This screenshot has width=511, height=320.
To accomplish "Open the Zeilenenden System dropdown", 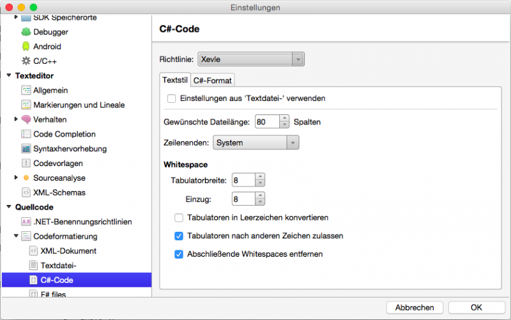I will [256, 143].
